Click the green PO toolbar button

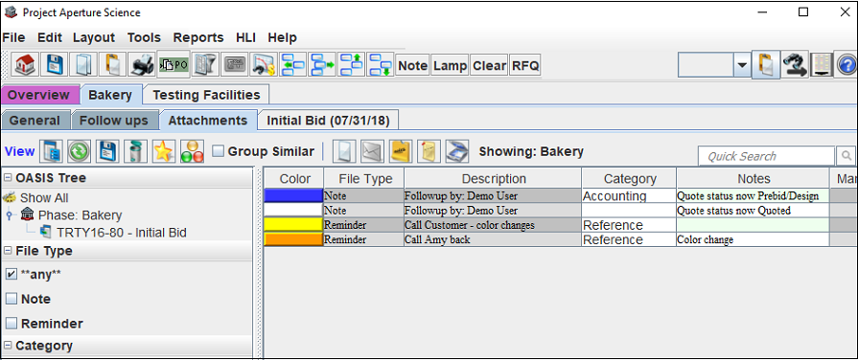[173, 65]
